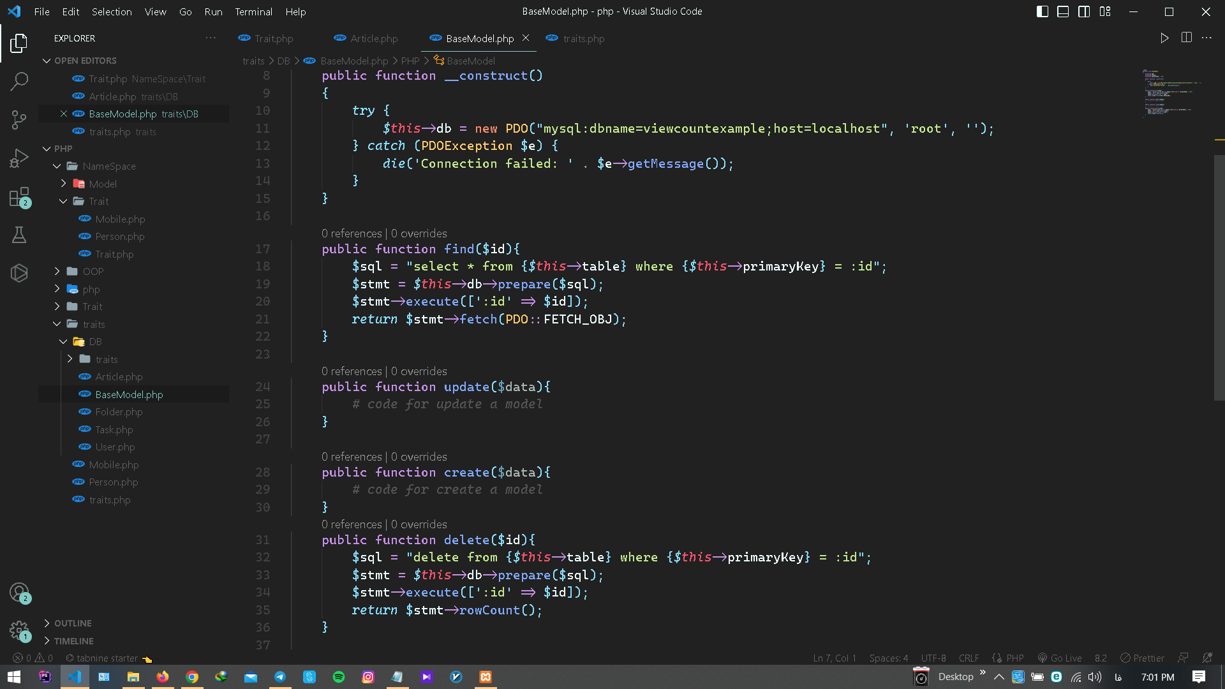Collapse the PHP workspace folder section
The width and height of the screenshot is (1225, 689).
pos(63,149)
